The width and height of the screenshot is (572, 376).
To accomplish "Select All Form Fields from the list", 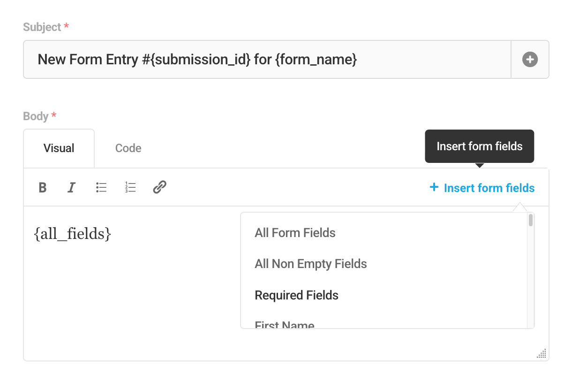I will pyautogui.click(x=295, y=233).
